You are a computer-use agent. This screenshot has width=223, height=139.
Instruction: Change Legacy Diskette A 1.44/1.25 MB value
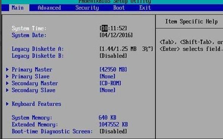tap(126, 49)
